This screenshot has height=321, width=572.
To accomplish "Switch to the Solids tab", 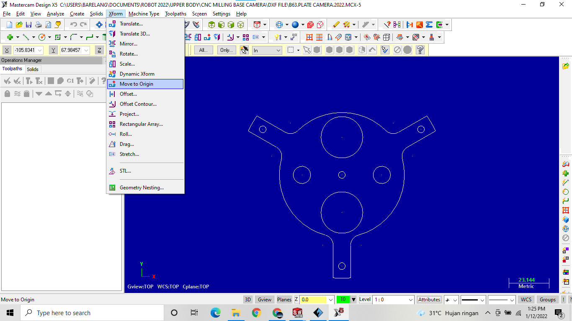I will pos(33,69).
